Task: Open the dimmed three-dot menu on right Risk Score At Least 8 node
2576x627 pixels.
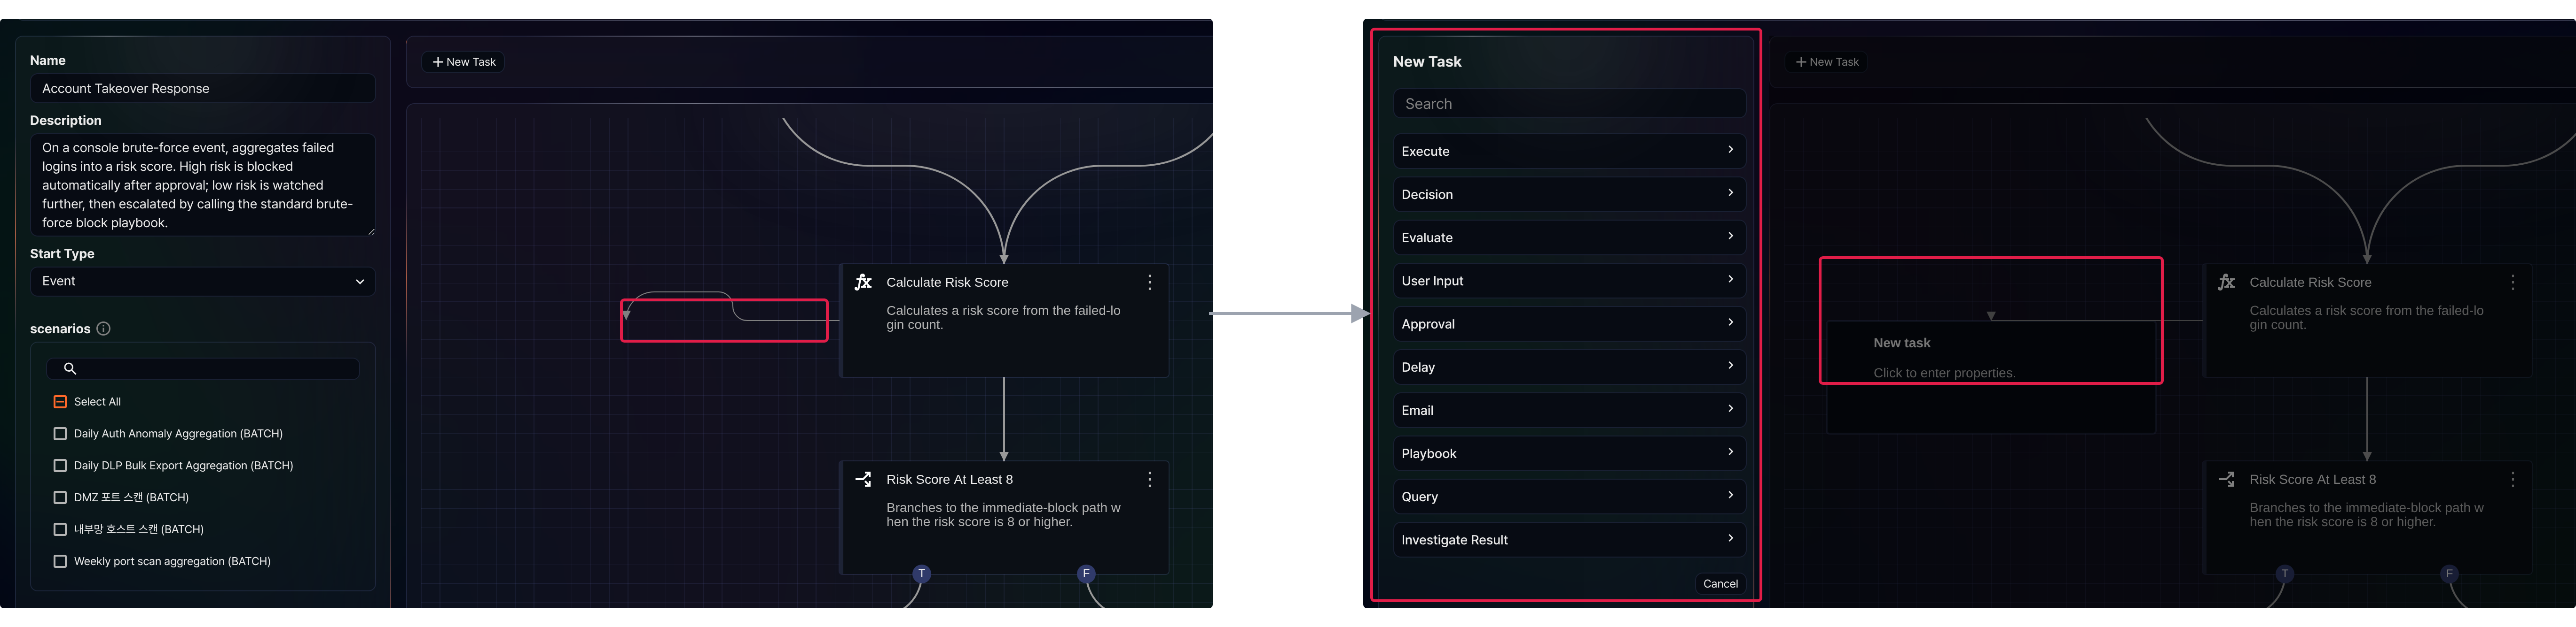Action: pyautogui.click(x=2512, y=479)
